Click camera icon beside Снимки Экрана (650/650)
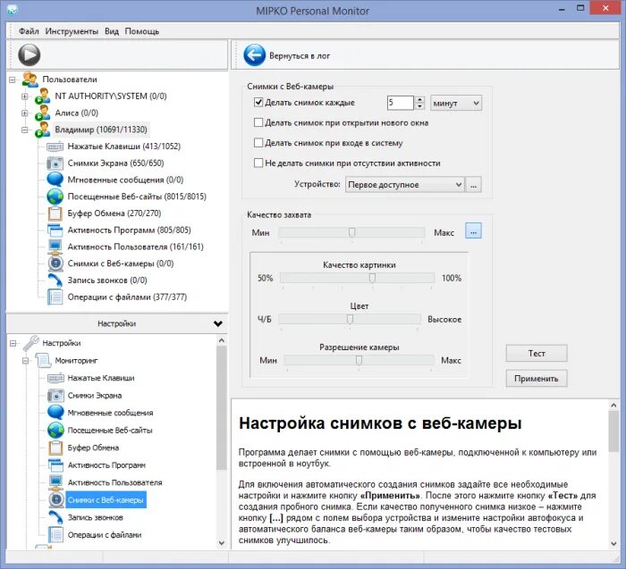Viewport: 626px width, 569px height. coord(55,163)
